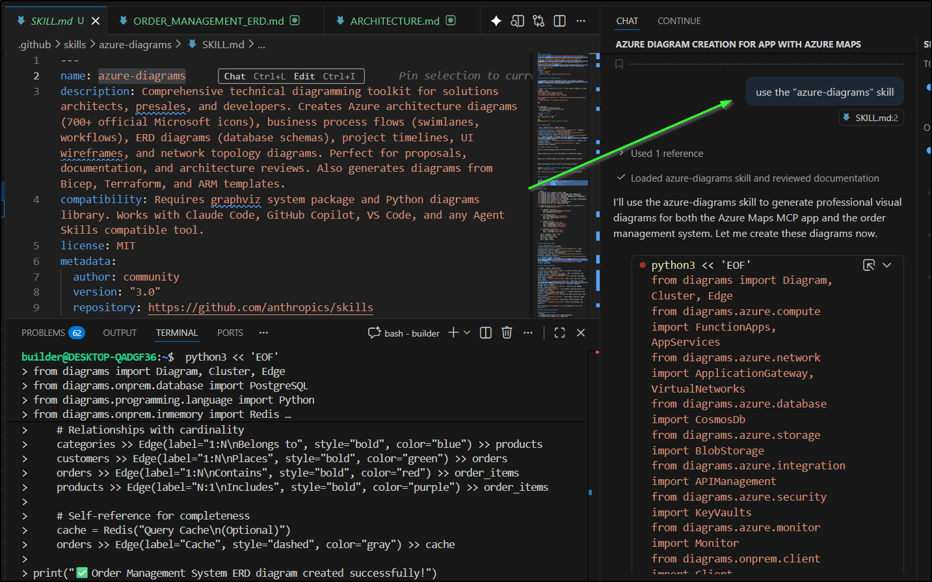The height and width of the screenshot is (582, 932).
Task: Click the SKILL.md:2 reference chip
Action: 870,118
